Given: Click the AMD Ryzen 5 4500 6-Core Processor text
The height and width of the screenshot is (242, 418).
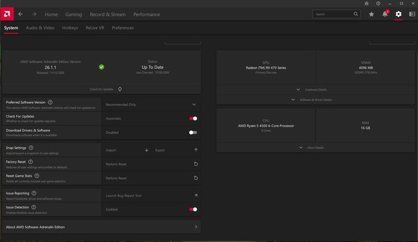Looking at the screenshot, I should [x=266, y=126].
